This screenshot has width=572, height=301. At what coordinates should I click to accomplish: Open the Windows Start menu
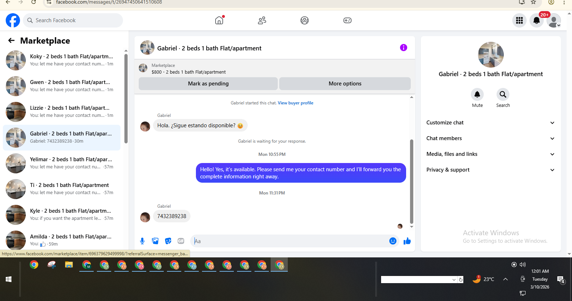click(x=9, y=279)
